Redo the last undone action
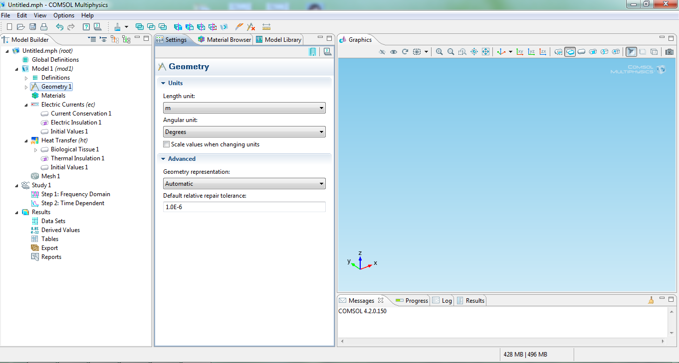Viewport: 679px width, 363px height. pyautogui.click(x=71, y=27)
